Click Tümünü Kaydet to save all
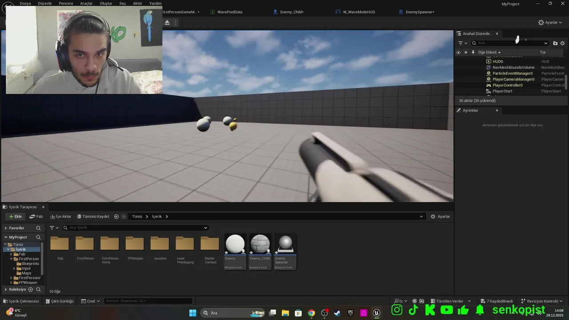 pos(93,216)
